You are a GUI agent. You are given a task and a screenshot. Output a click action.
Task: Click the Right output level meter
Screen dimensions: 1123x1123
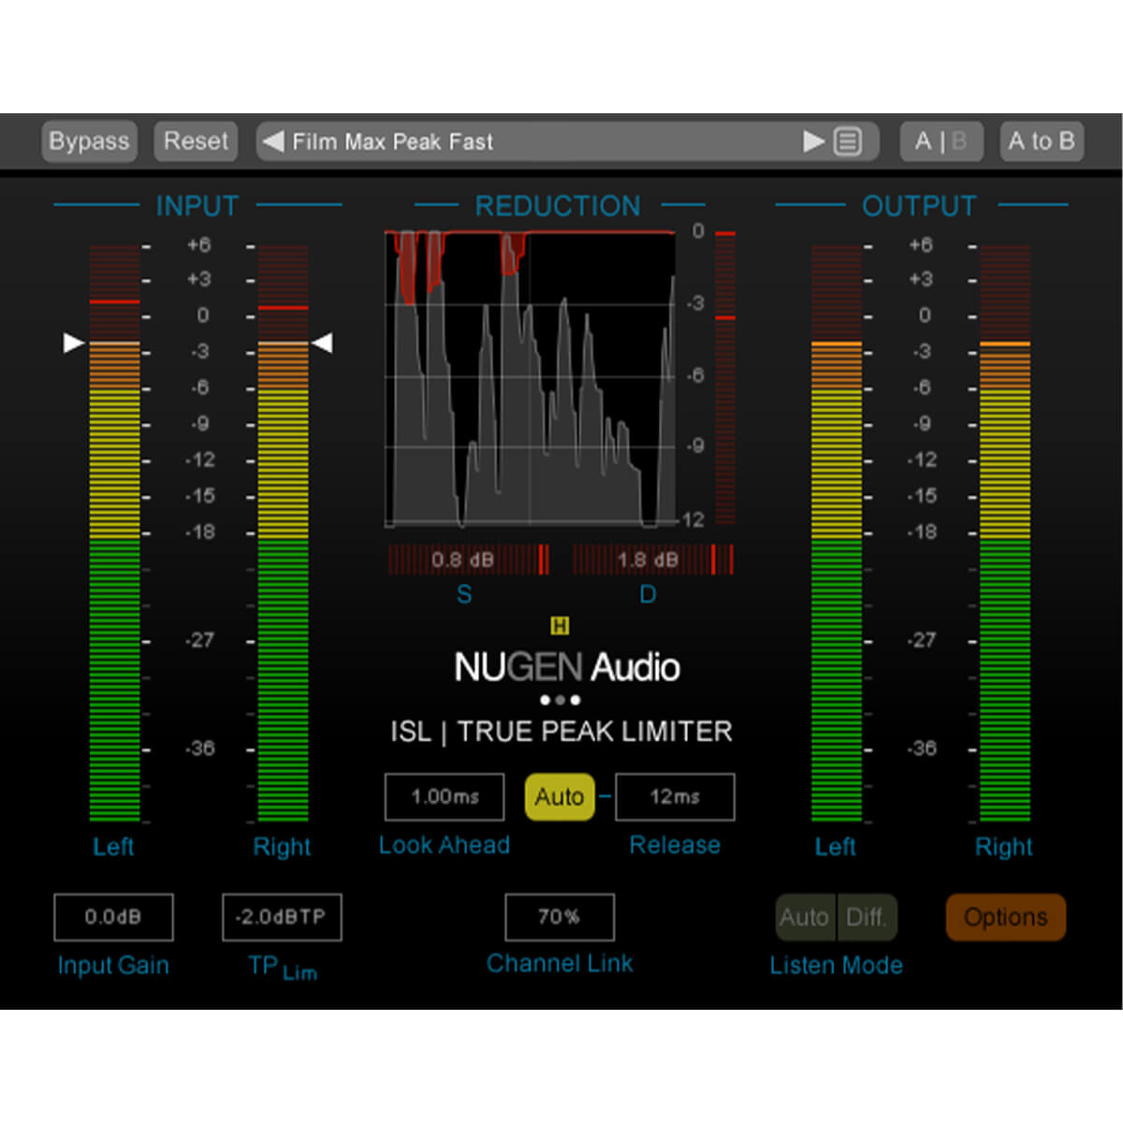1005,533
